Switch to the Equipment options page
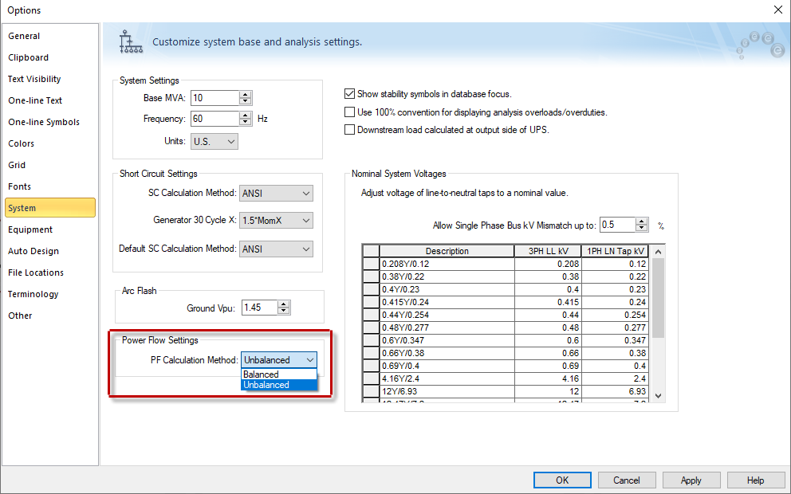Viewport: 791px width, 494px height. point(30,229)
